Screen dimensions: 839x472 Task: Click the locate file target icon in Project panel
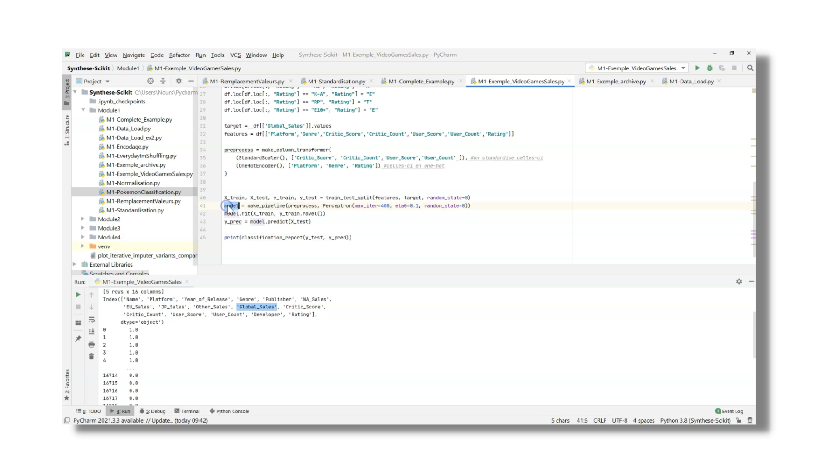coord(151,81)
